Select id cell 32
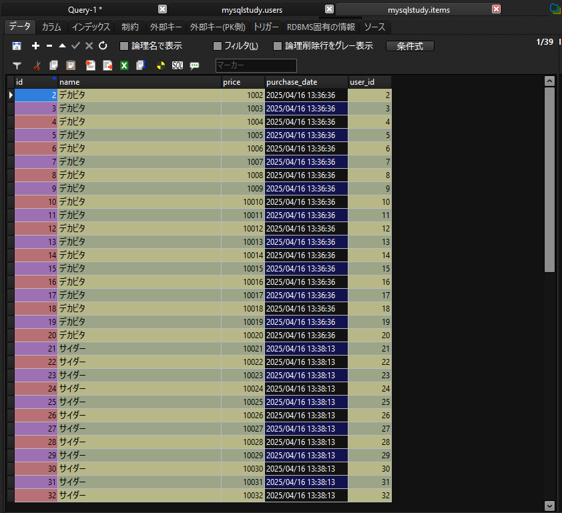Screen dimensions: 562x513 36,495
